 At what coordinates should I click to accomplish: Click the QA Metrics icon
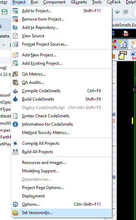pyautogui.click(x=15, y=74)
